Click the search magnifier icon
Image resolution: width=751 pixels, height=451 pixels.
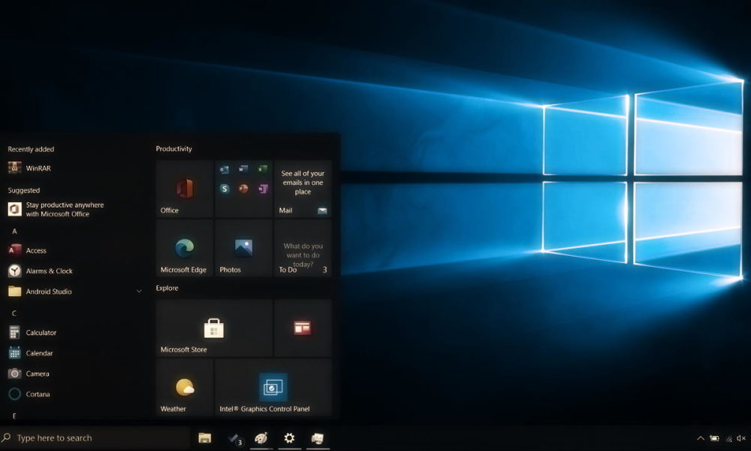(x=6, y=437)
